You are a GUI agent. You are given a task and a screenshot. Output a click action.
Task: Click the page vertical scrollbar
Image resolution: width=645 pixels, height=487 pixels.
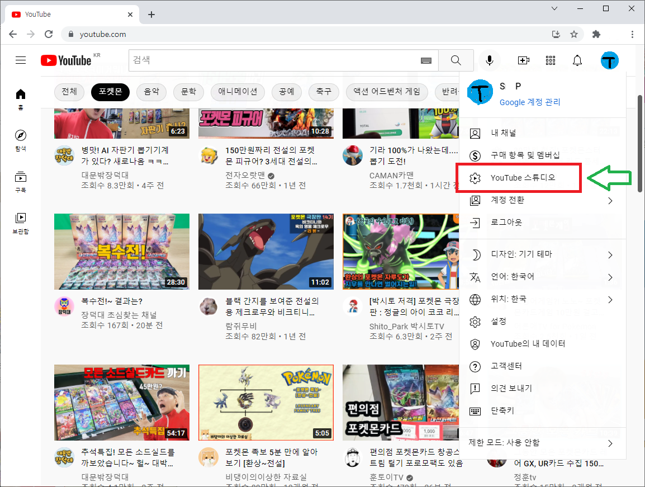pos(639,144)
